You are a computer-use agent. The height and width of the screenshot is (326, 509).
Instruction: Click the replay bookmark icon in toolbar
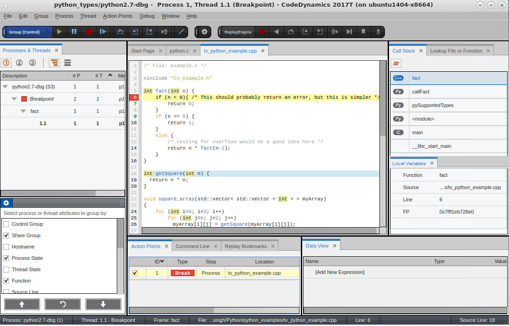[x=363, y=32]
